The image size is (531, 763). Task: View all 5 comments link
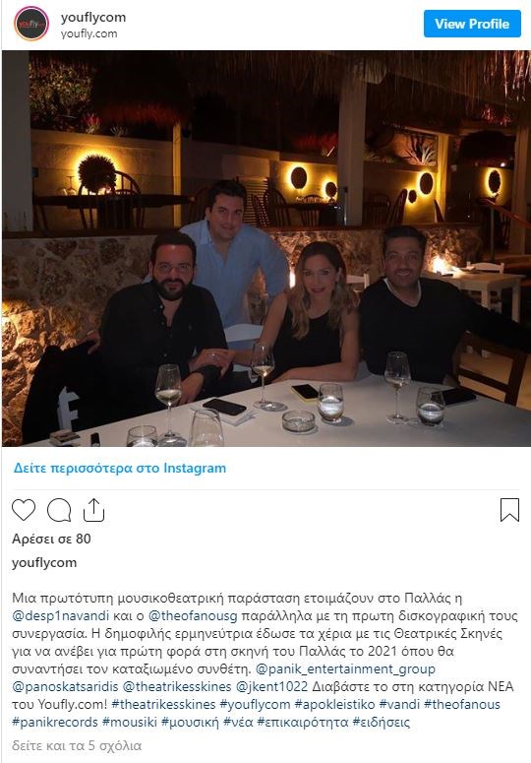tap(77, 745)
